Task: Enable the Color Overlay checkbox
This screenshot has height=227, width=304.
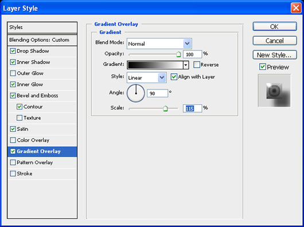Action: (x=13, y=140)
